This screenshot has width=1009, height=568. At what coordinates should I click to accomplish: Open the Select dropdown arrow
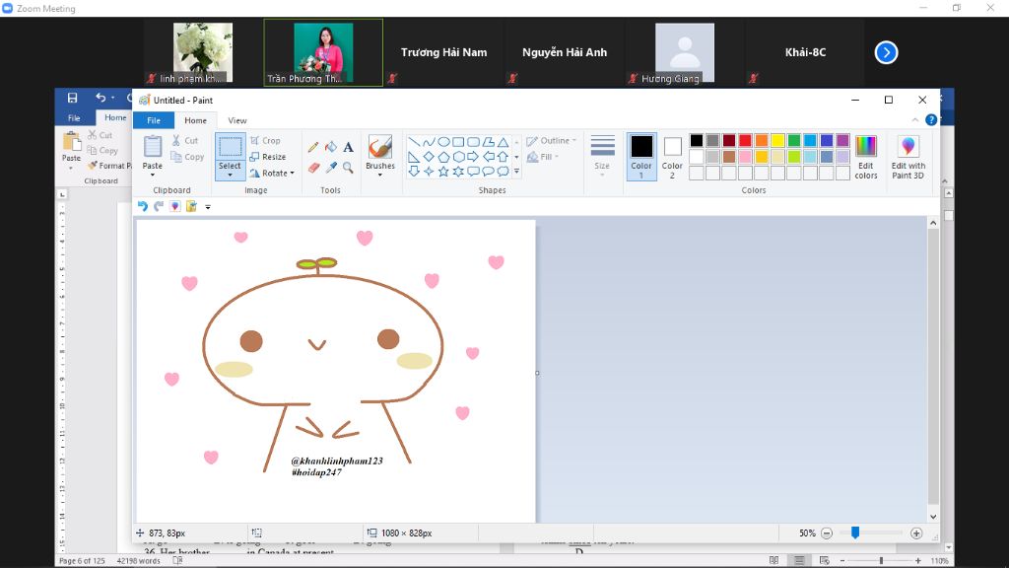pyautogui.click(x=230, y=175)
